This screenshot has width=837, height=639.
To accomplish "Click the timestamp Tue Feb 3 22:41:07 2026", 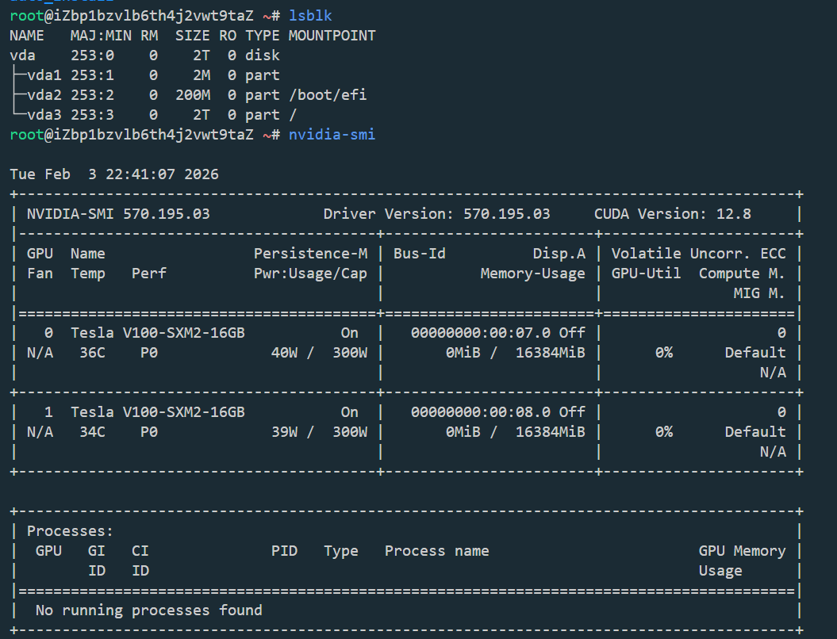I will pos(114,174).
